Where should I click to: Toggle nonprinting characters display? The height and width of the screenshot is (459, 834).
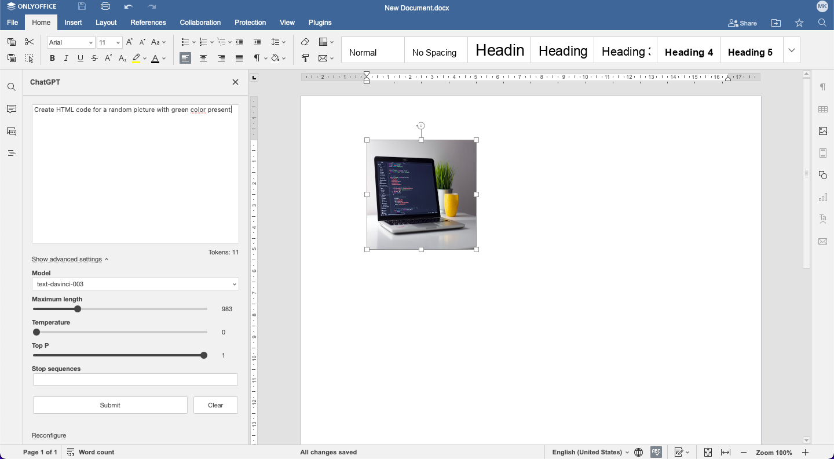click(x=257, y=58)
